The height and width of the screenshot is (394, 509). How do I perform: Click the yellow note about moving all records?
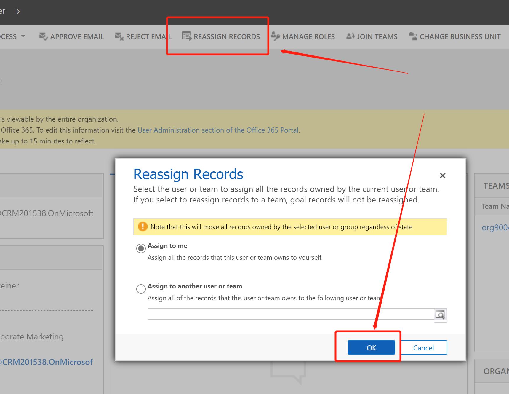290,227
